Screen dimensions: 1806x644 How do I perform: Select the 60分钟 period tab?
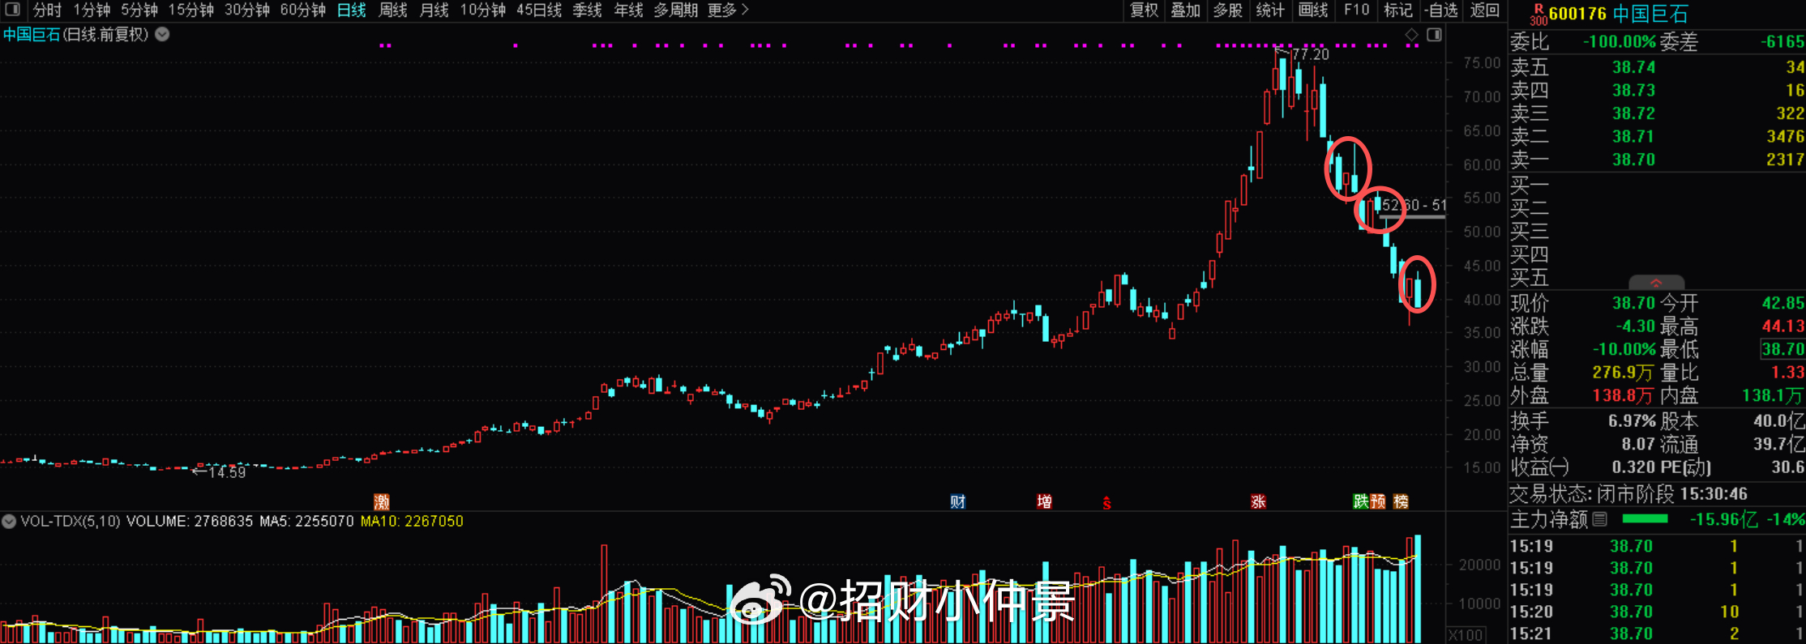tap(303, 11)
